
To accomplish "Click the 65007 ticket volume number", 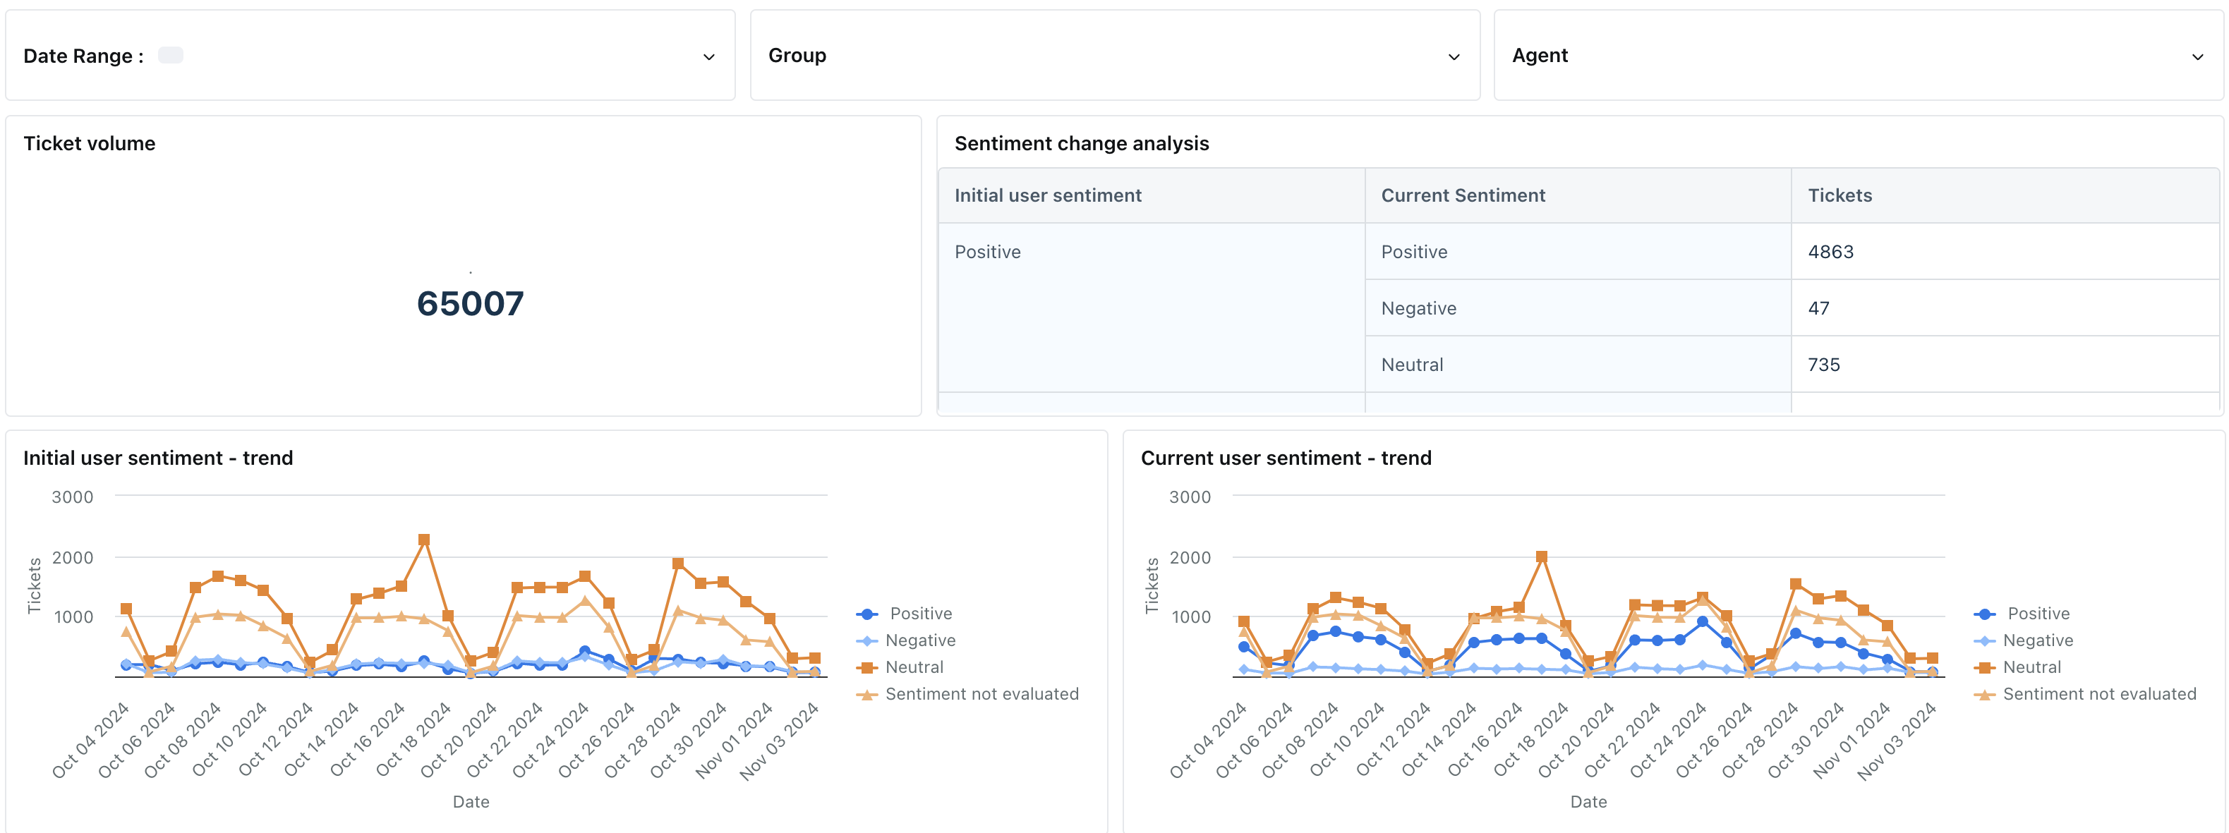I will tap(470, 303).
